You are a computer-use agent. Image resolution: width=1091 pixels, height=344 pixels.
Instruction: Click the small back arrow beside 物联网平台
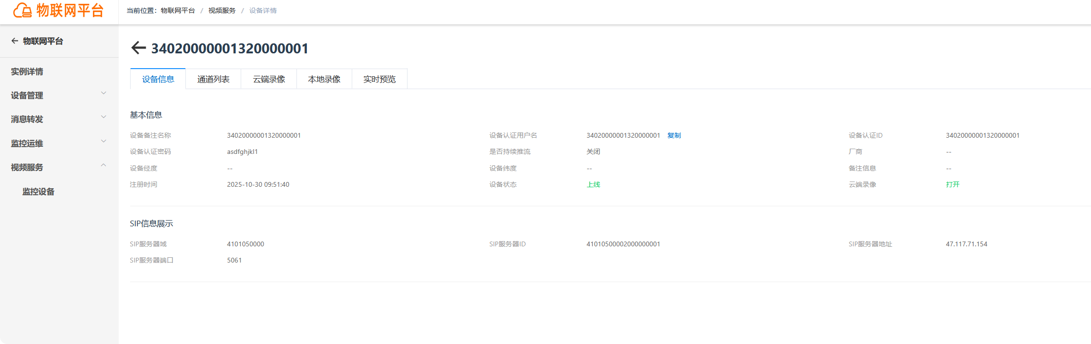coord(15,41)
